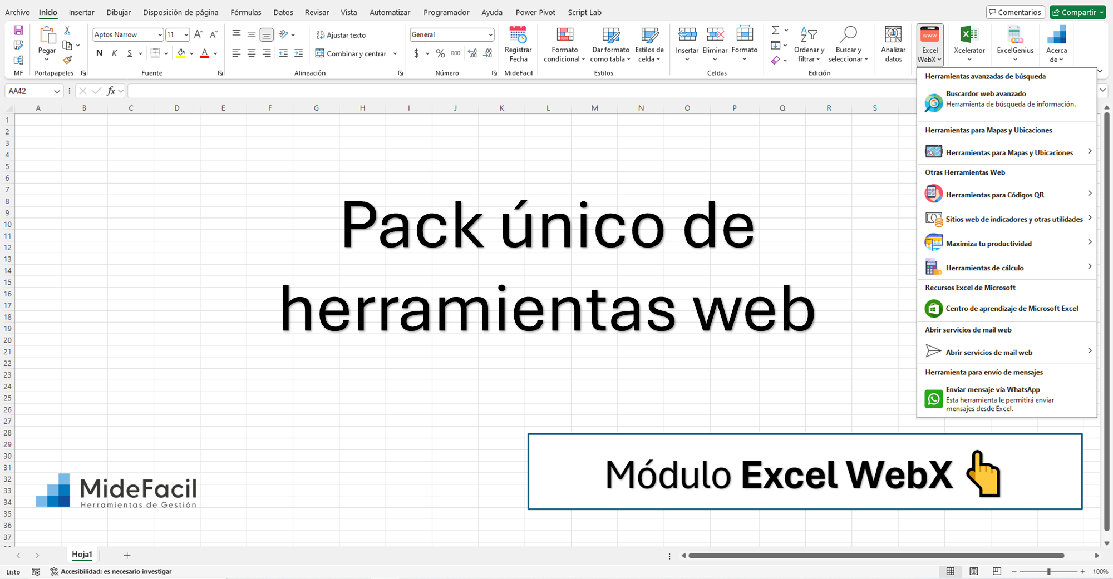Switch to Page Break preview view
This screenshot has height=579, width=1113.
(x=997, y=571)
